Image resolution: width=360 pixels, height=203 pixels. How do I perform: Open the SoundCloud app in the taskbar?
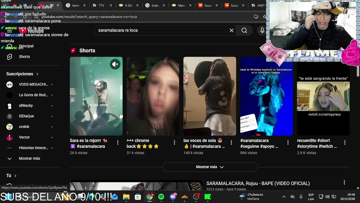pyautogui.click(x=184, y=197)
